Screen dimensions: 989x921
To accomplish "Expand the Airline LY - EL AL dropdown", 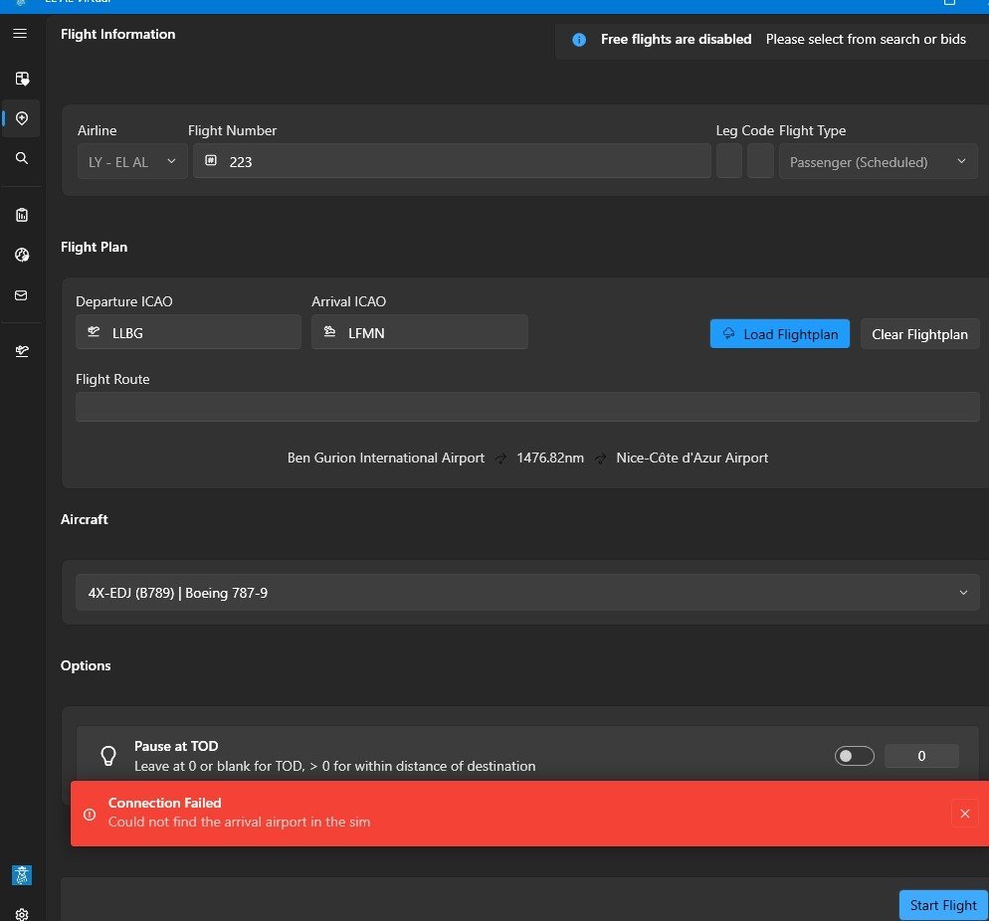I will [x=132, y=161].
